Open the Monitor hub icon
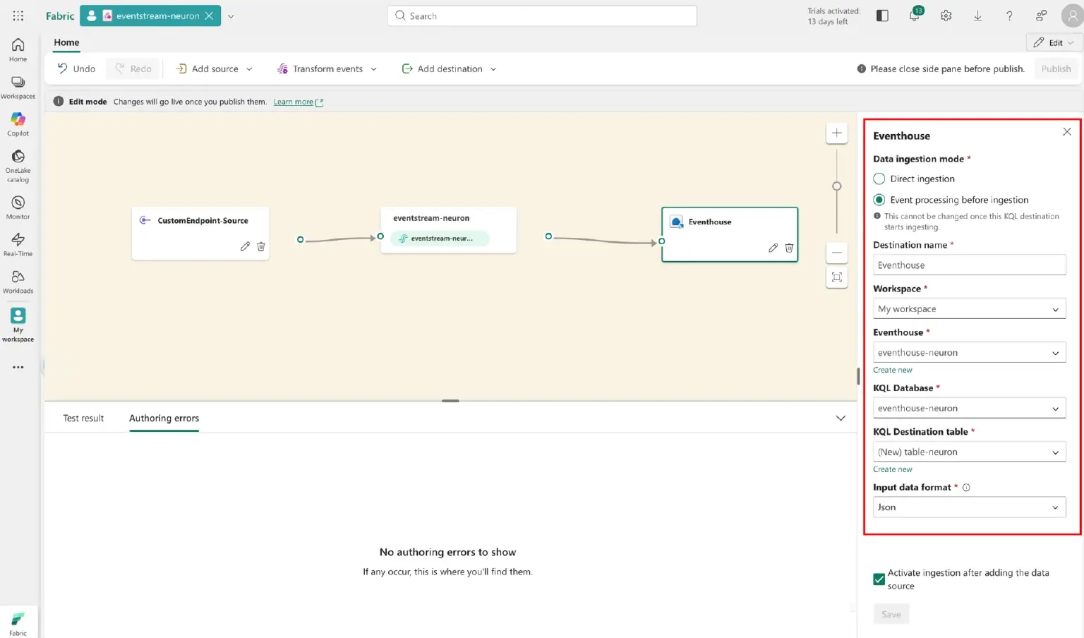1084x638 pixels. click(x=18, y=207)
